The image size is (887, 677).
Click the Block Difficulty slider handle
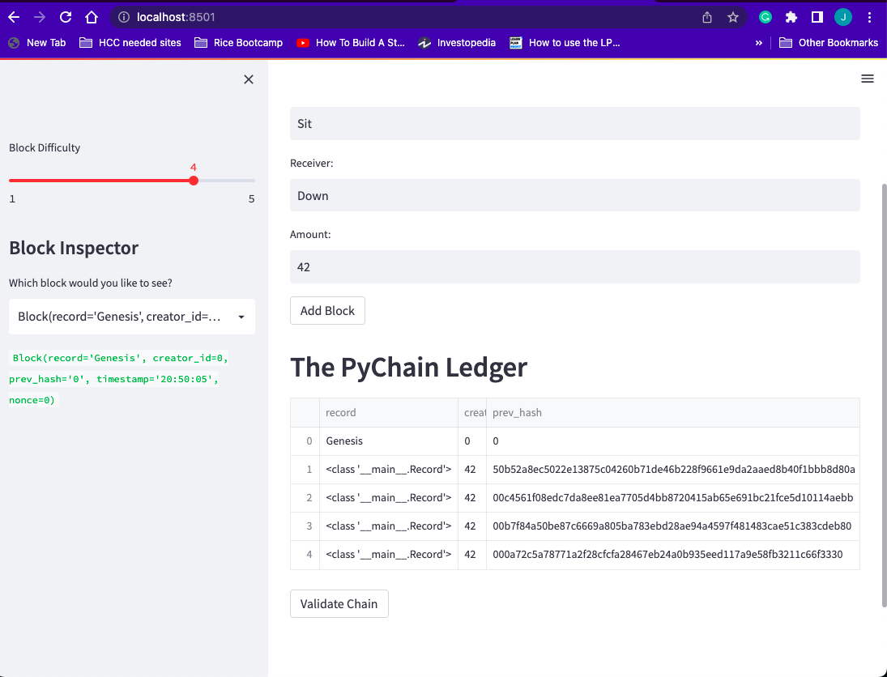tap(194, 181)
